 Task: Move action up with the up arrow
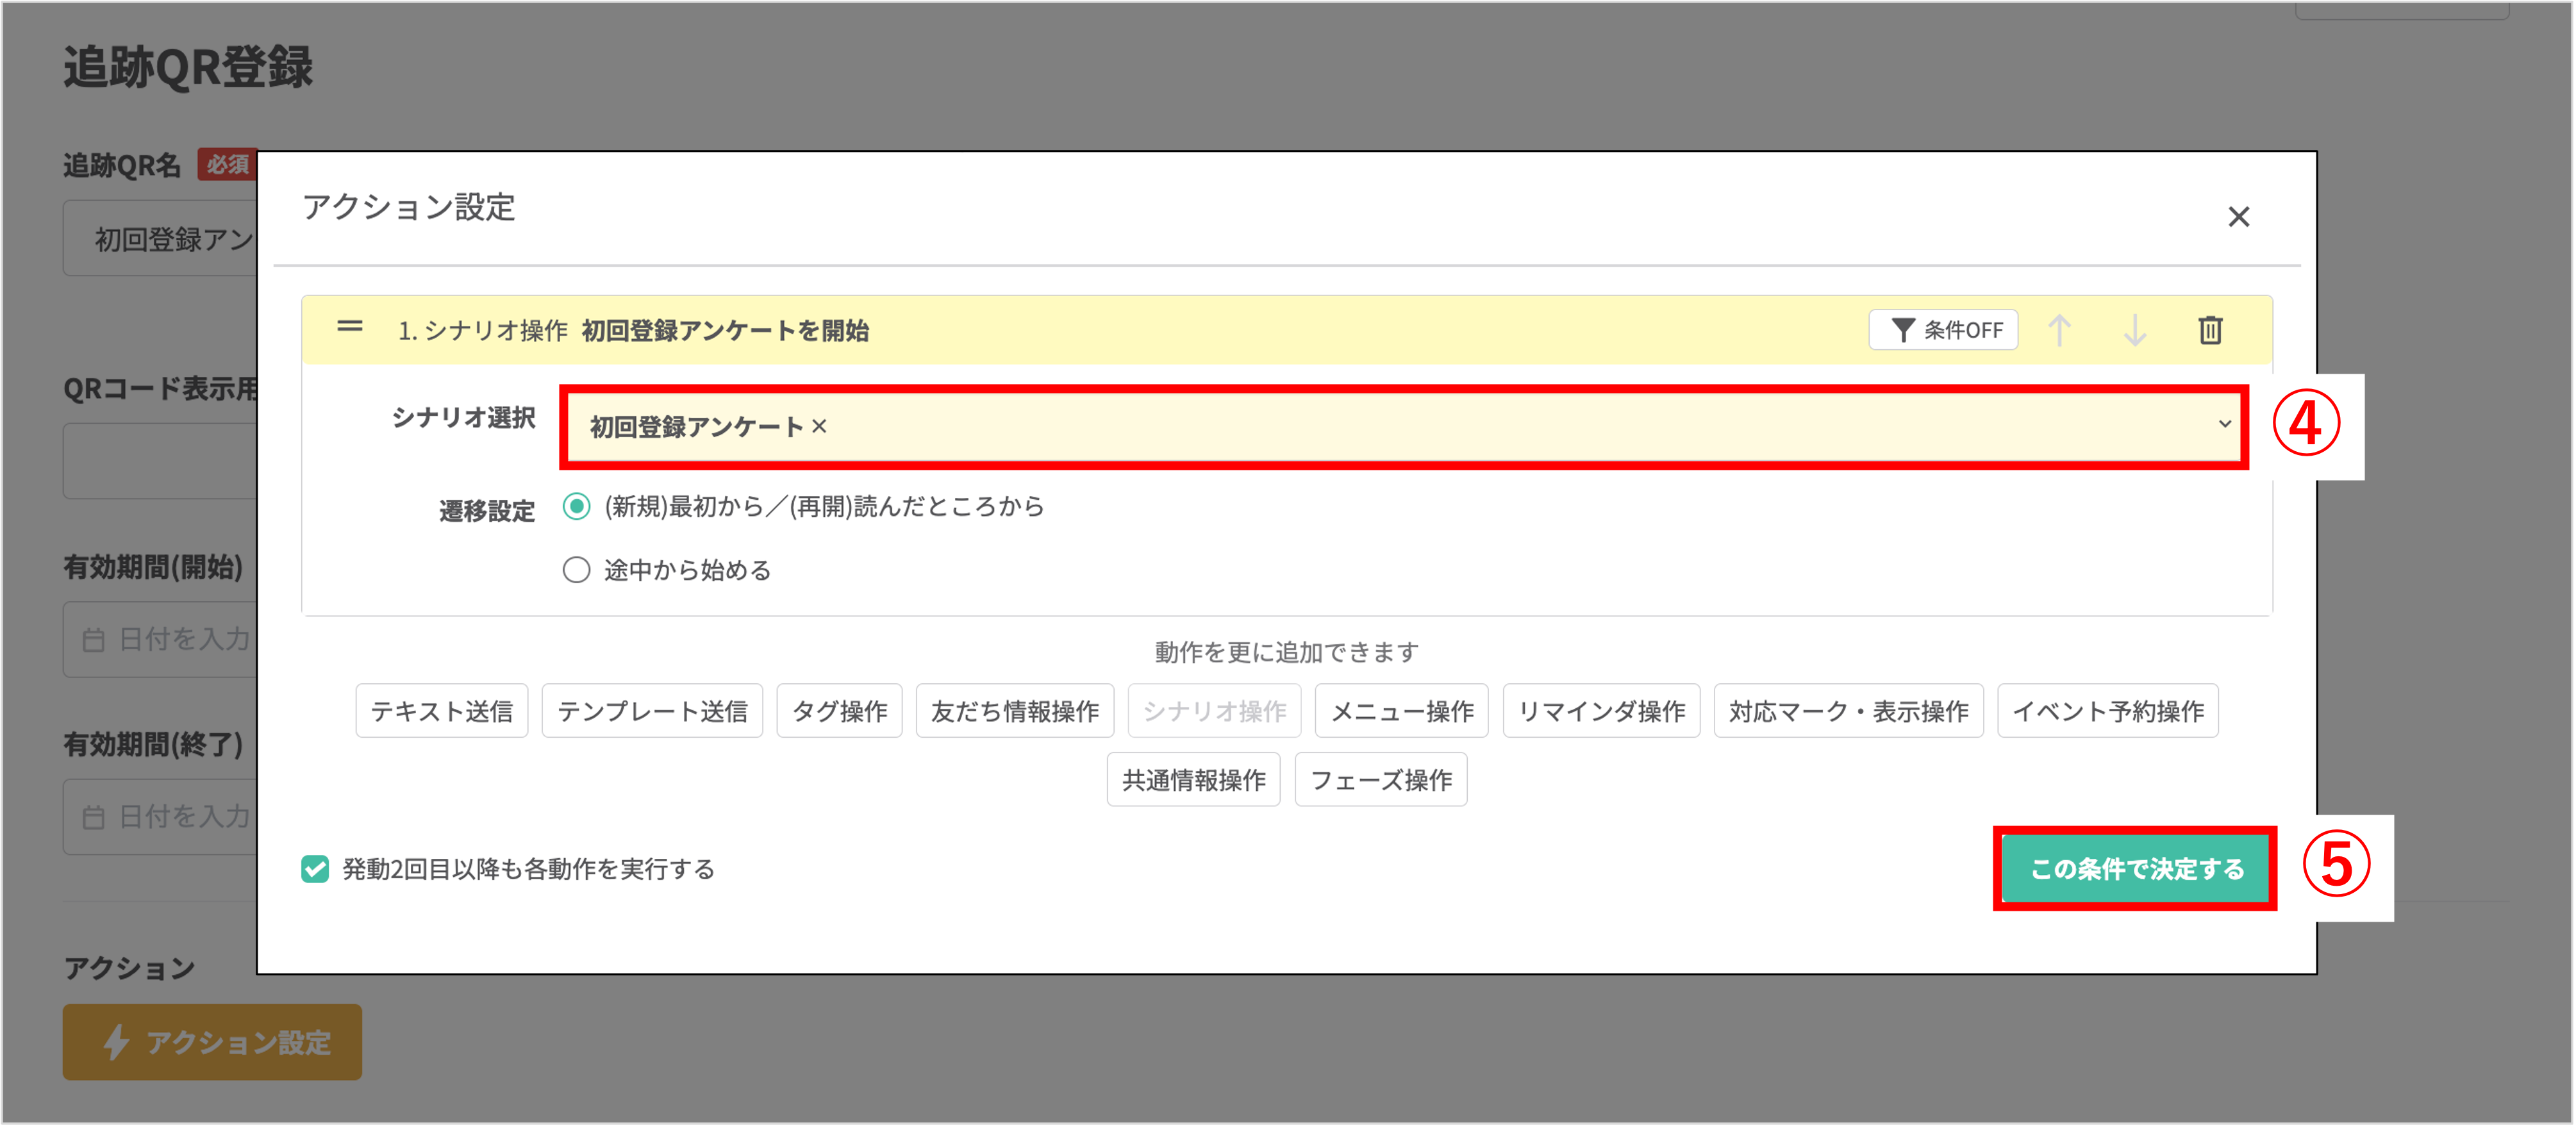coord(2059,330)
